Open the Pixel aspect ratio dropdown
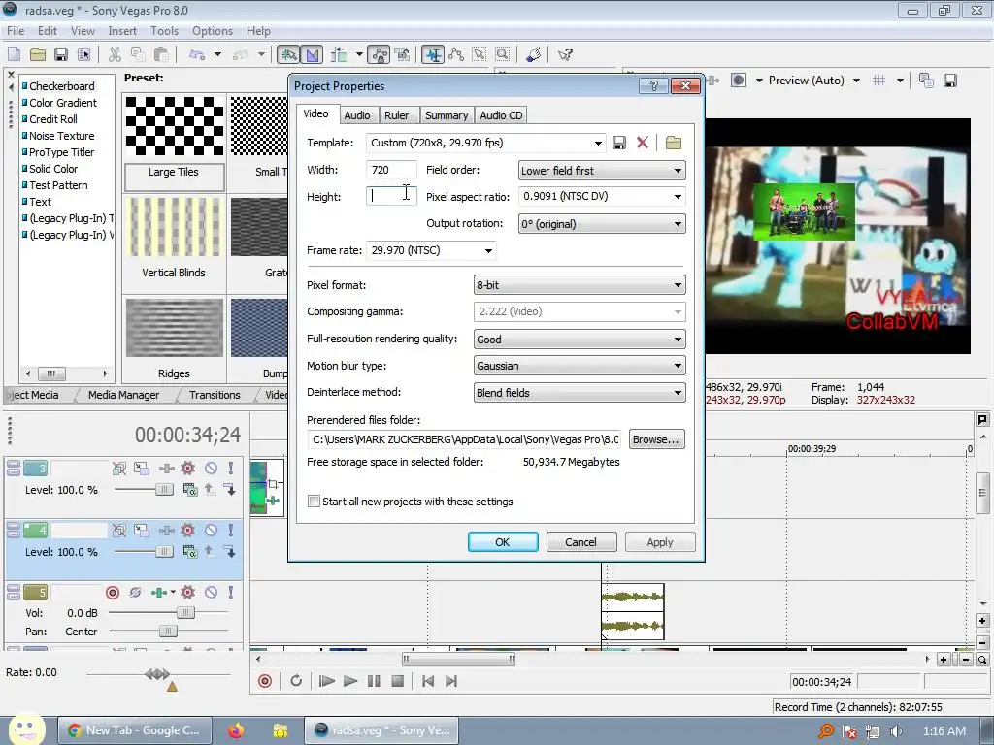This screenshot has height=745, width=994. pyautogui.click(x=678, y=196)
